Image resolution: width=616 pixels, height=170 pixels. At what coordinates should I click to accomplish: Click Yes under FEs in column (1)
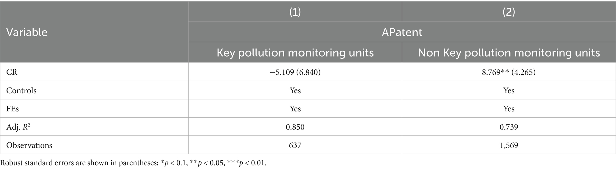(x=295, y=109)
